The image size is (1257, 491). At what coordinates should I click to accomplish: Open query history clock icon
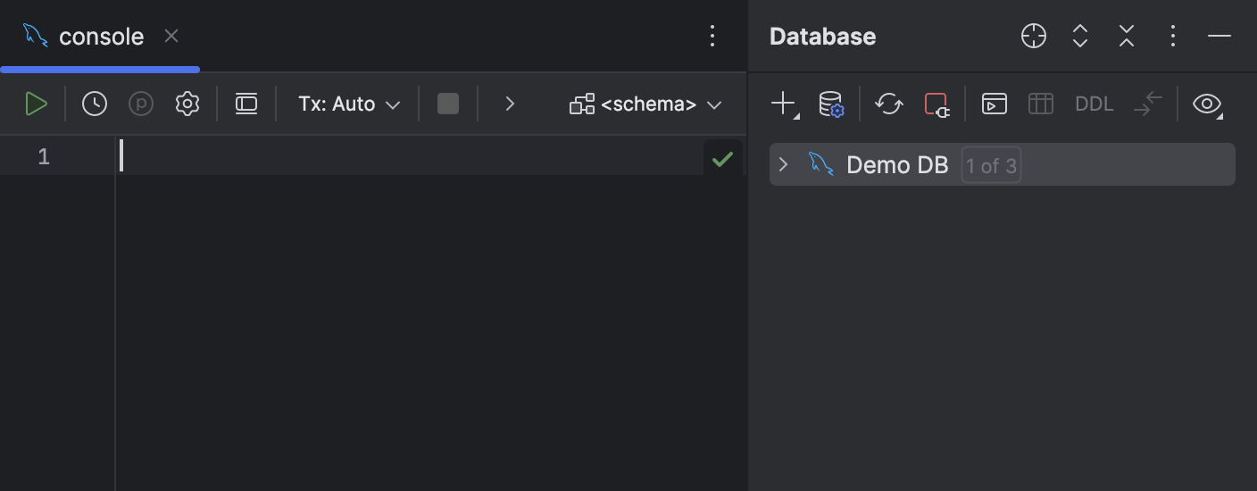click(95, 104)
